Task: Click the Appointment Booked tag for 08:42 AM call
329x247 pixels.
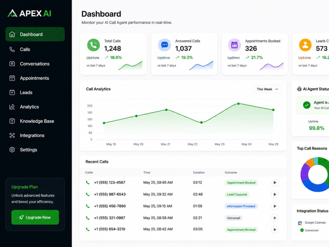Action: [x=241, y=230]
